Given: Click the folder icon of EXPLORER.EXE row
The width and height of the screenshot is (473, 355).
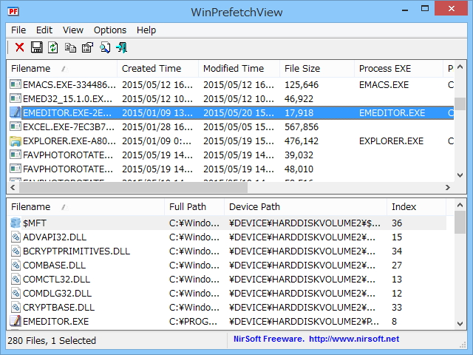Looking at the screenshot, I should tap(16, 141).
